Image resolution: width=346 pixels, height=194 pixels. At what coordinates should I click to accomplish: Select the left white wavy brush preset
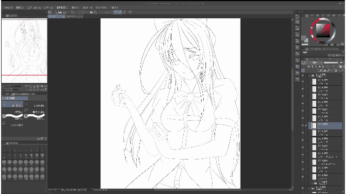pos(12,116)
